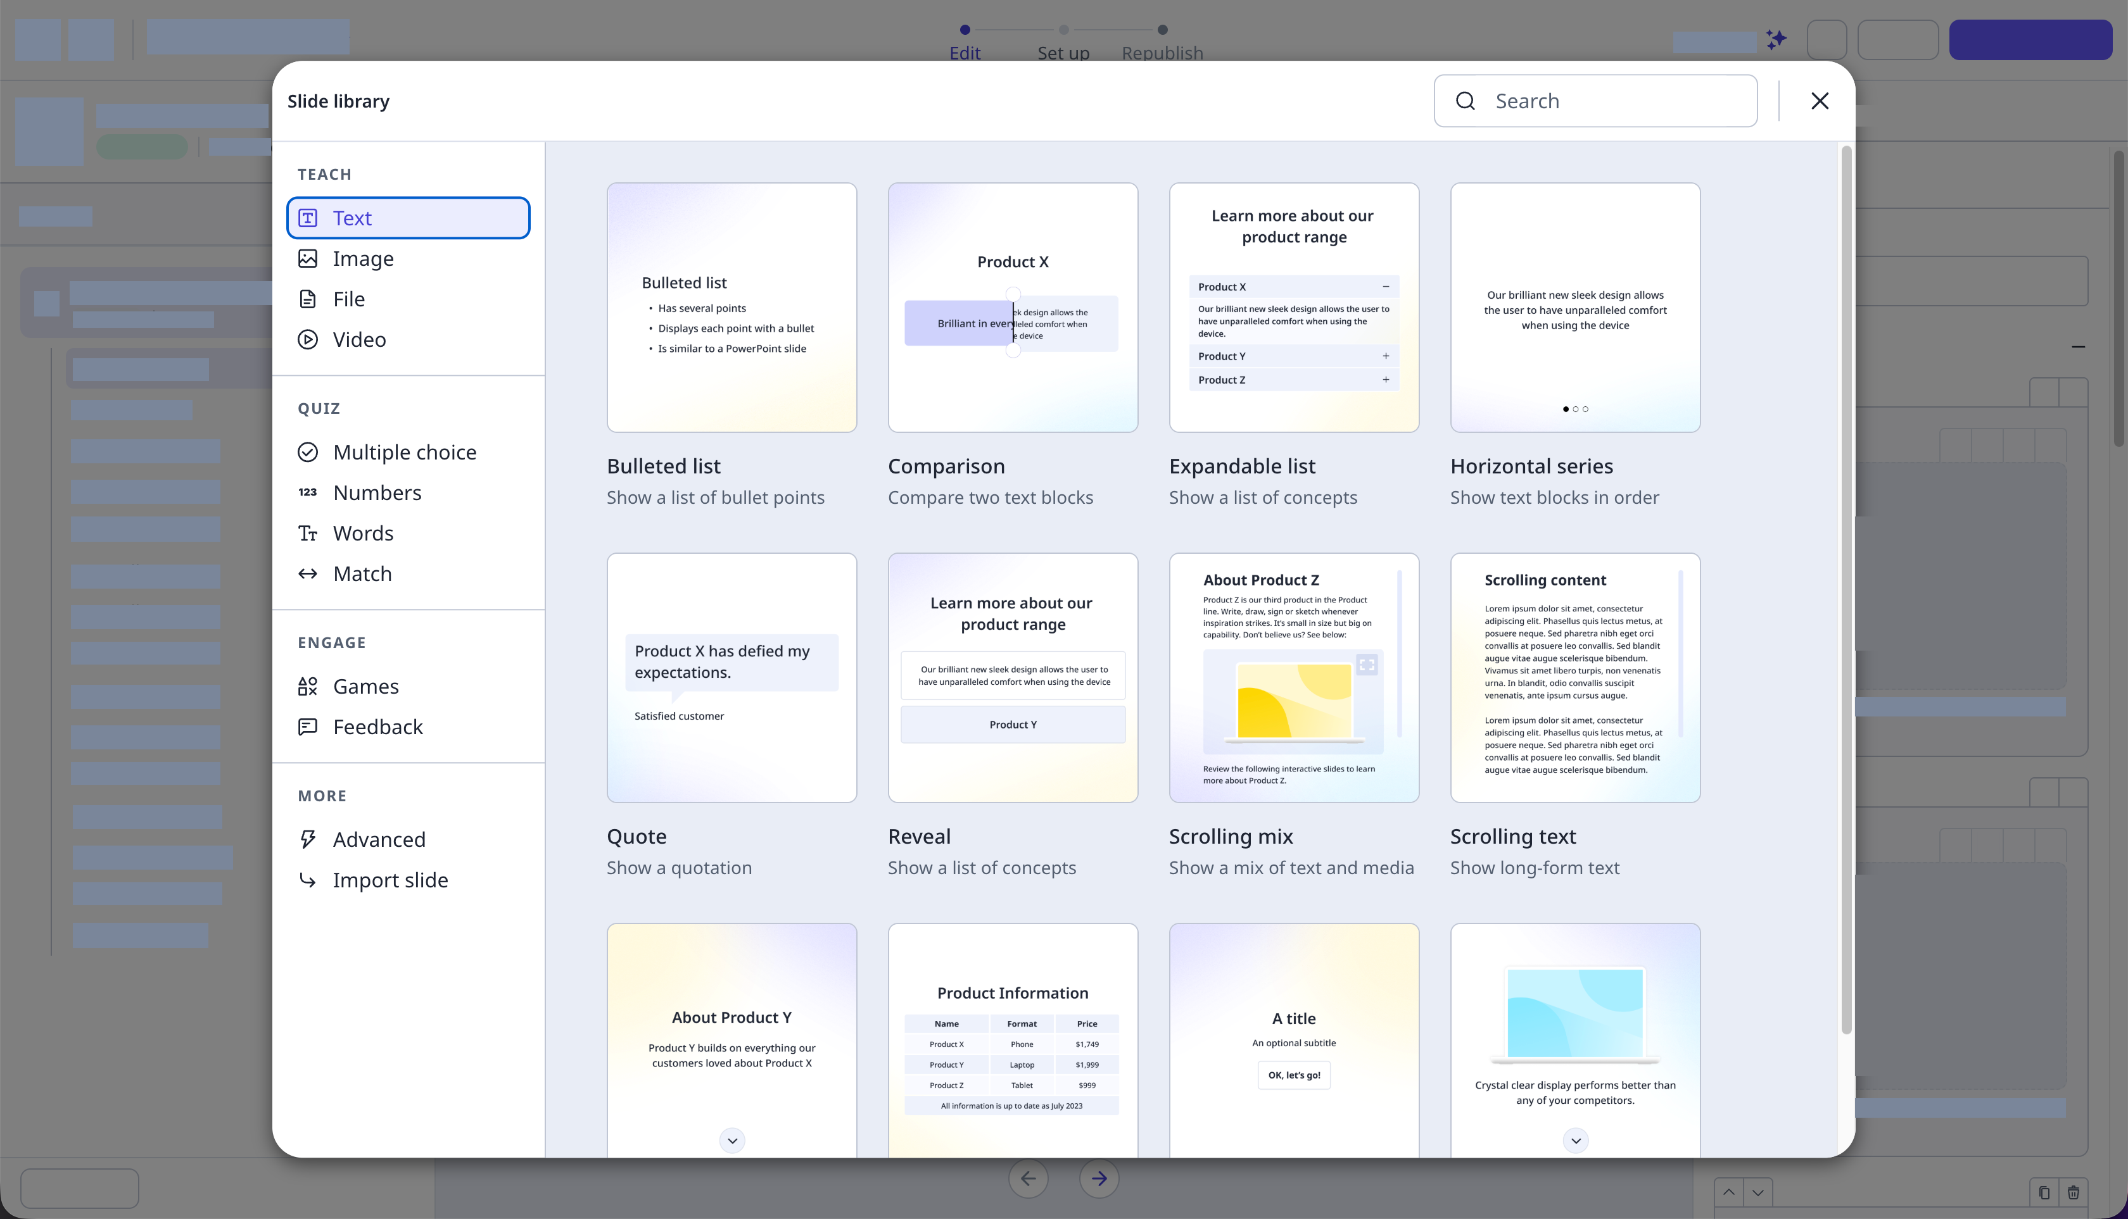Click the Multiple choice checkmark icon
Image resolution: width=2128 pixels, height=1219 pixels.
[307, 452]
